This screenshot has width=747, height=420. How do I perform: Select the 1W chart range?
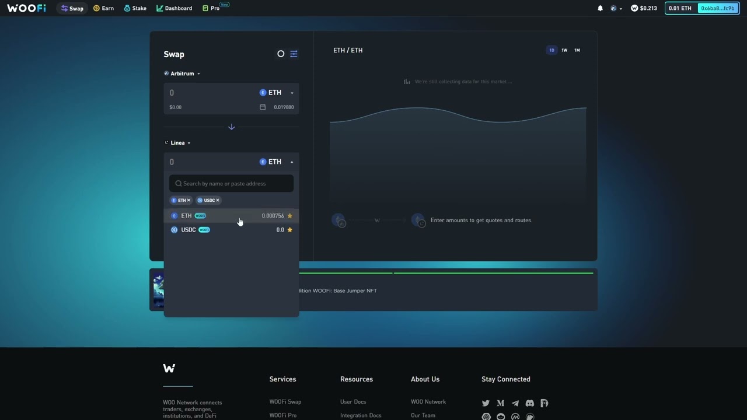[564, 50]
